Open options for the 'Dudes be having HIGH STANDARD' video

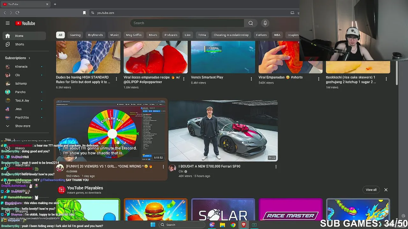point(116,79)
